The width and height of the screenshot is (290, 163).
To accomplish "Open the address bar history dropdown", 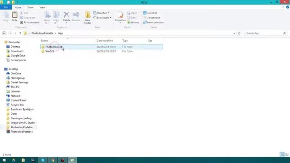I will (x=234, y=33).
